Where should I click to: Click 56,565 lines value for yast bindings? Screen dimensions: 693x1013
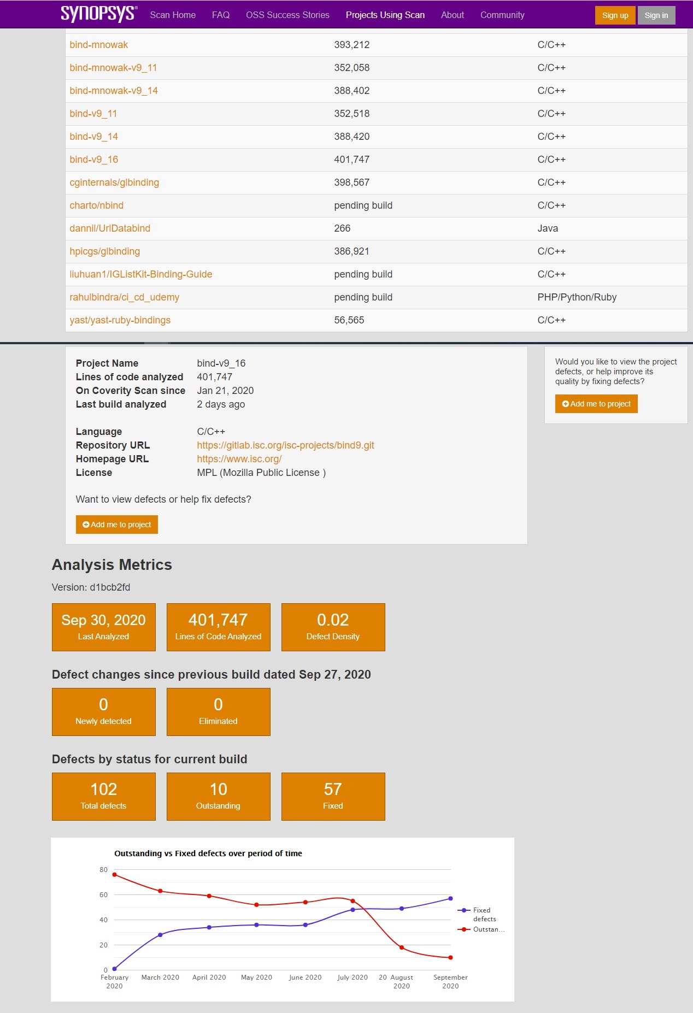[349, 320]
